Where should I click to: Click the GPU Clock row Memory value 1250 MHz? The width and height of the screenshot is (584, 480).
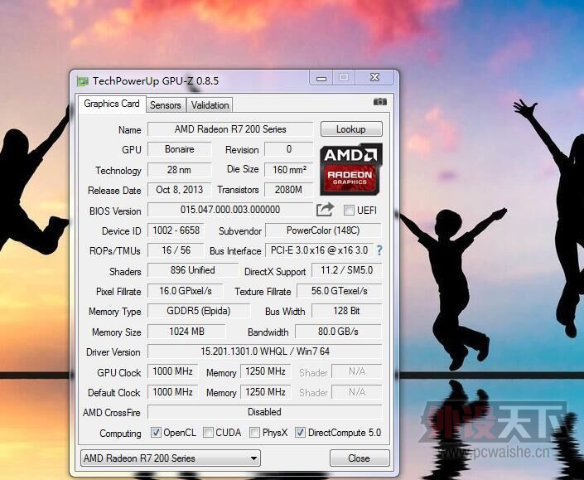pos(266,371)
